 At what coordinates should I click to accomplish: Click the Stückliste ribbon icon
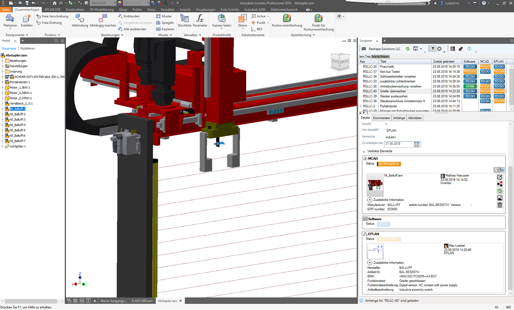(184, 21)
